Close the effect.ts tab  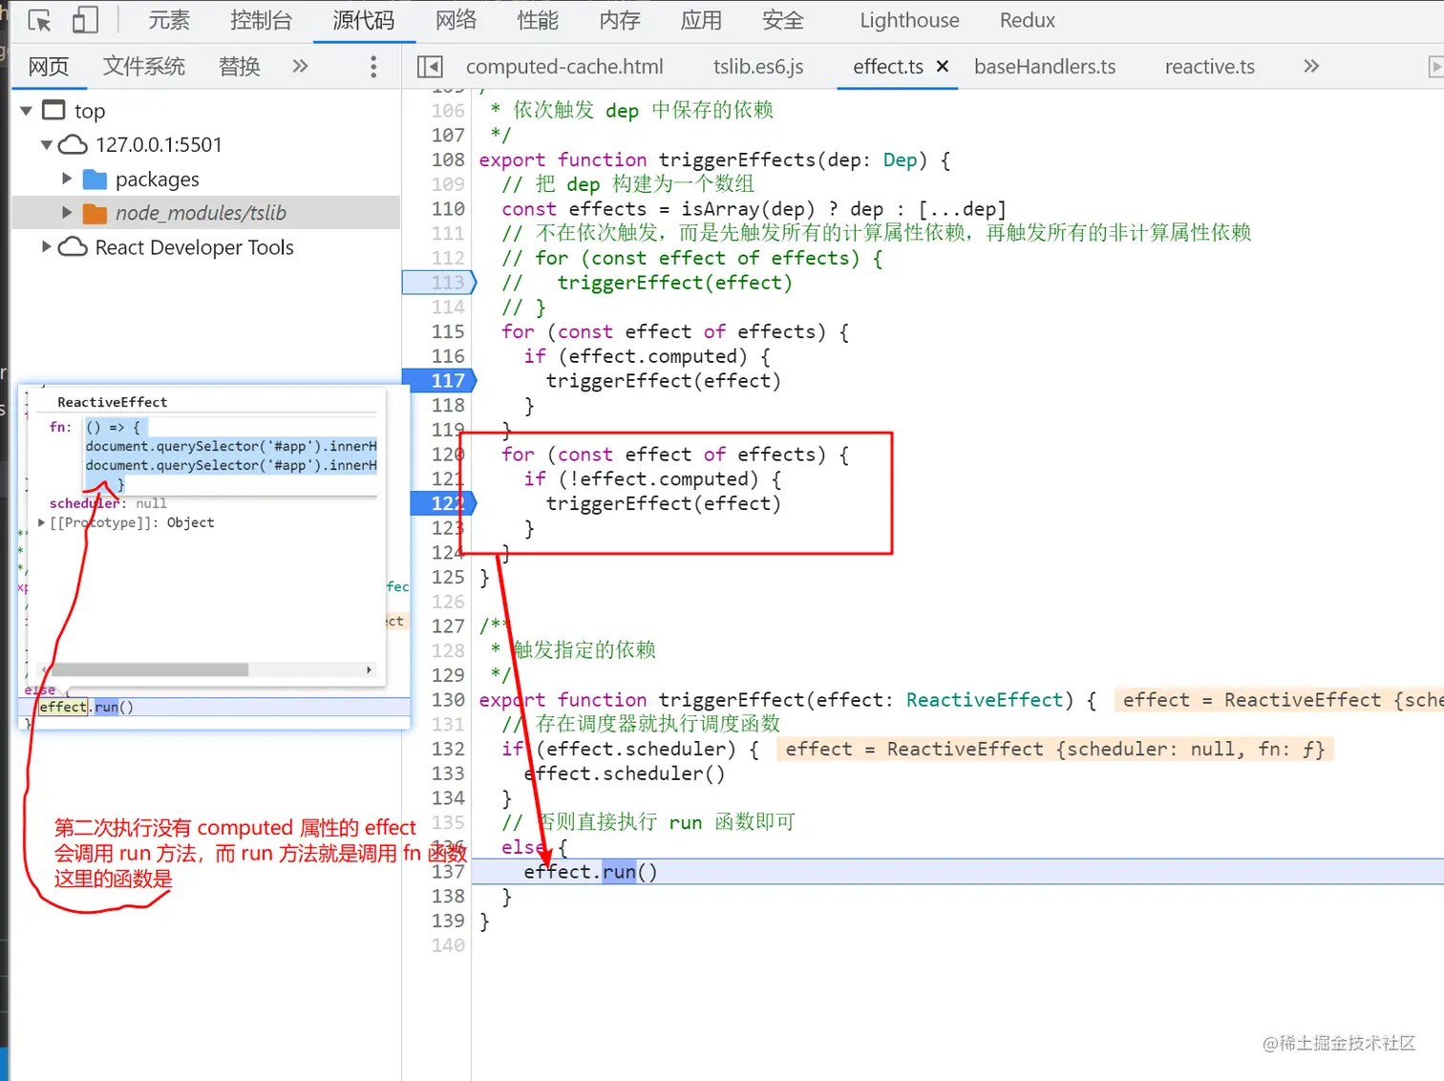point(943,66)
